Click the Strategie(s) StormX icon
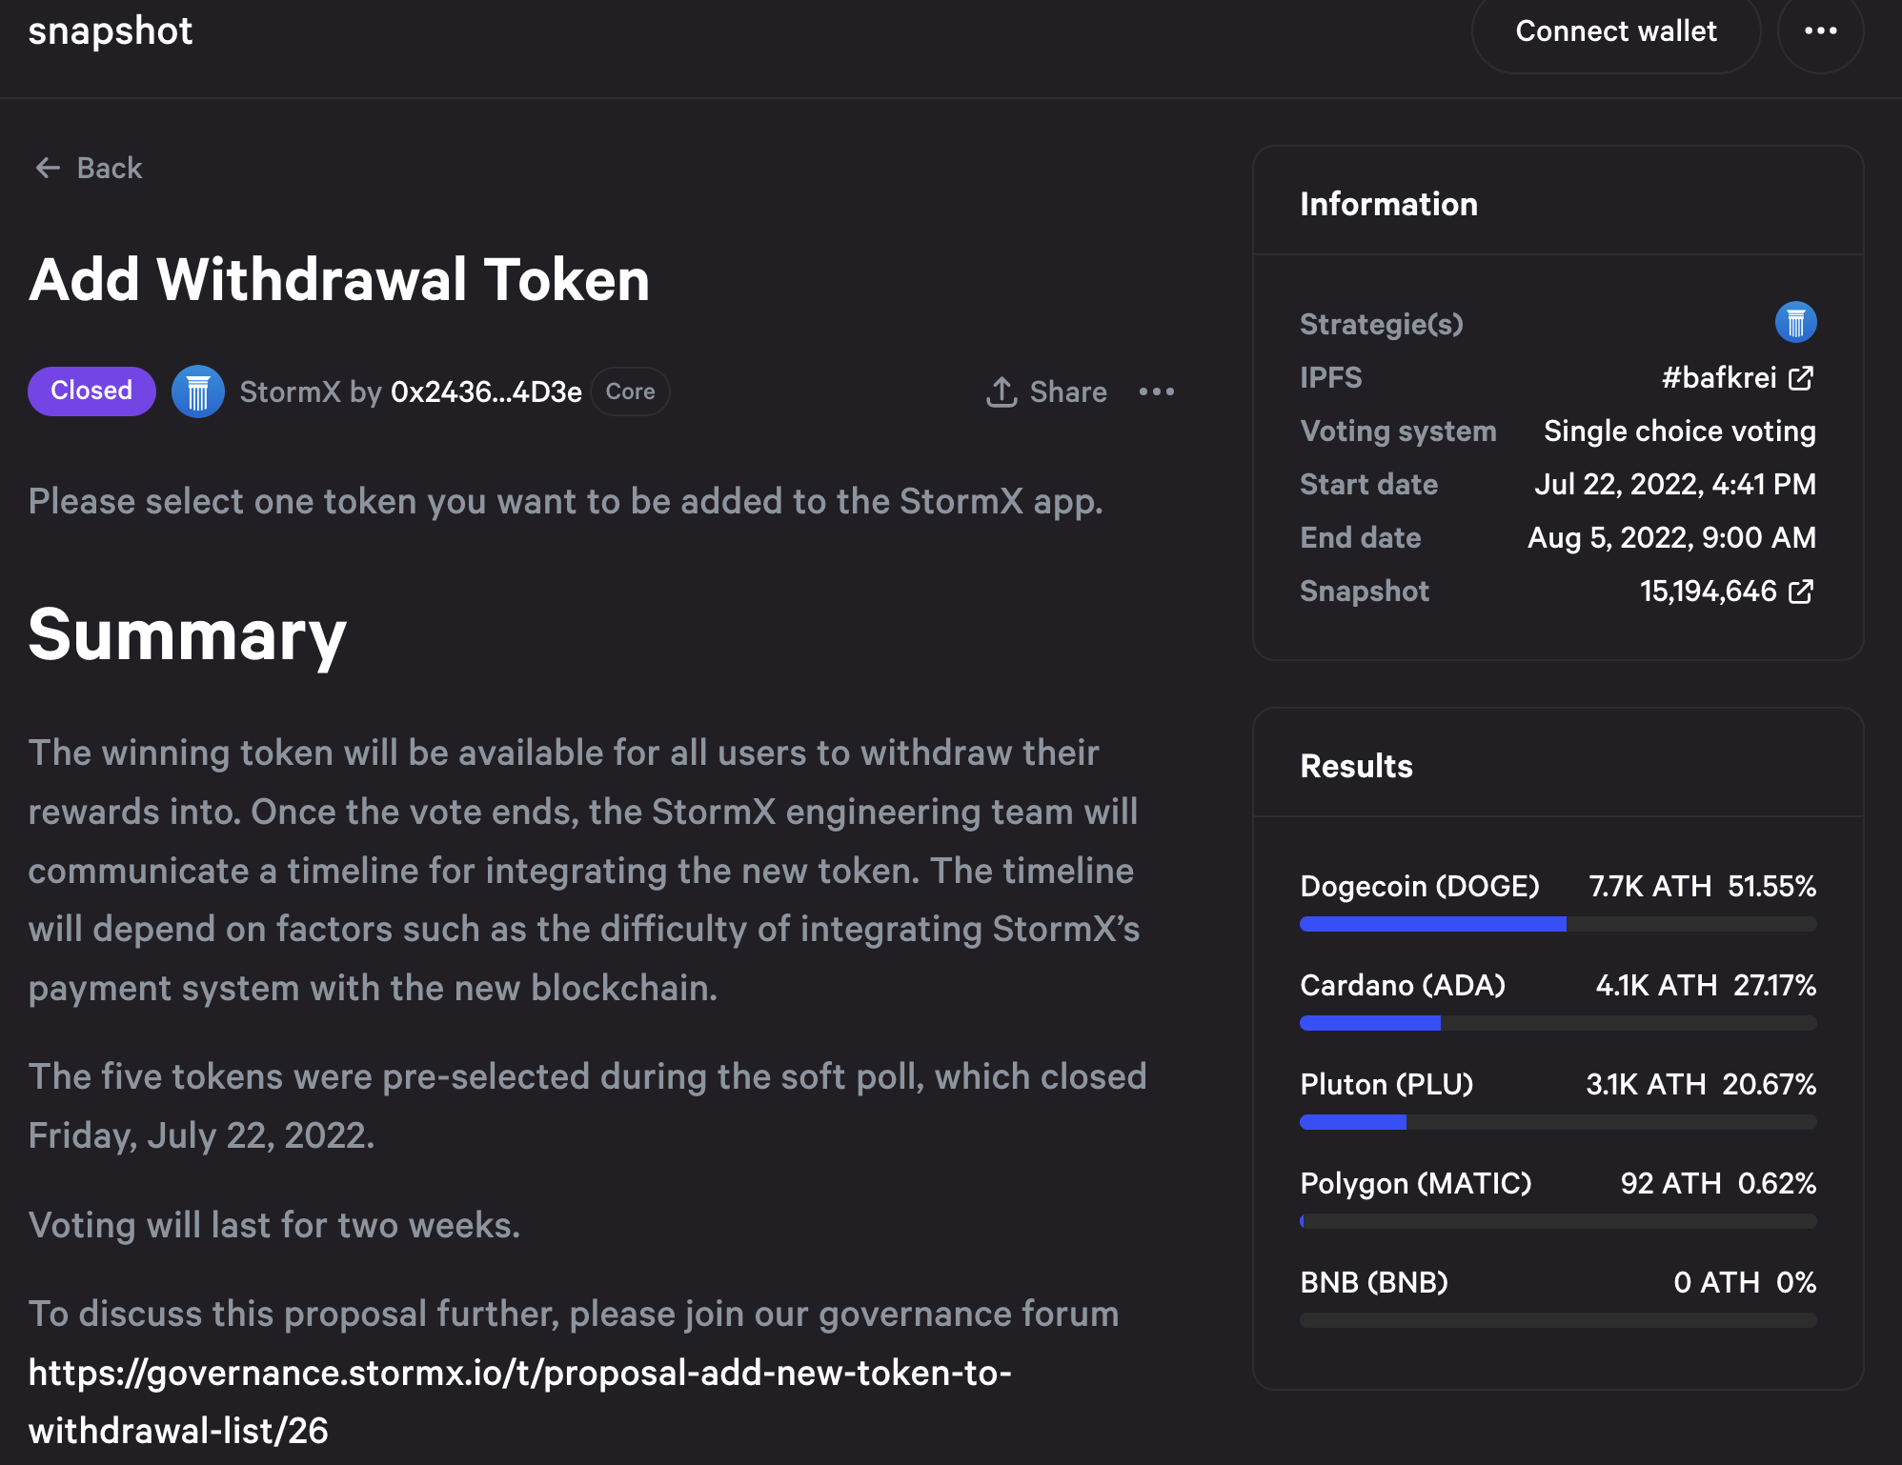This screenshot has width=1902, height=1465. [x=1795, y=323]
